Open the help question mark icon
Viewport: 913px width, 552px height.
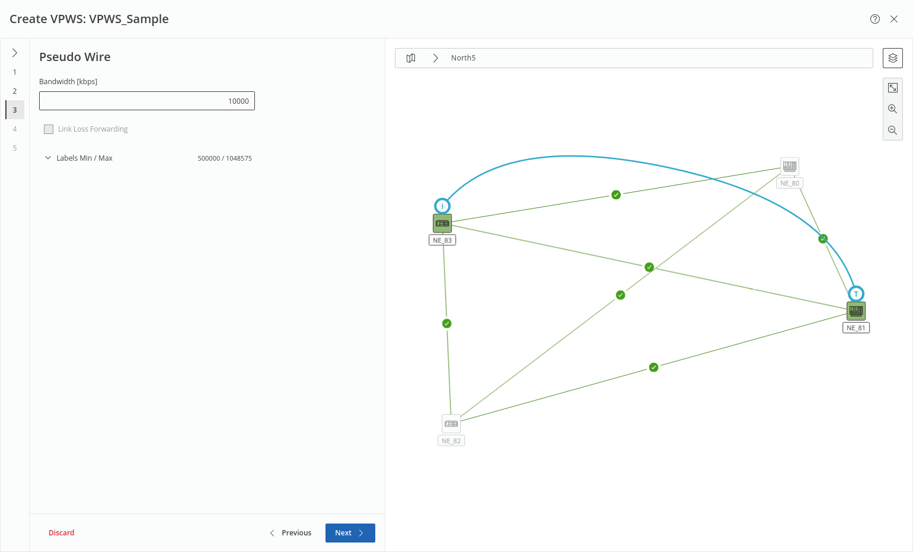coord(874,19)
